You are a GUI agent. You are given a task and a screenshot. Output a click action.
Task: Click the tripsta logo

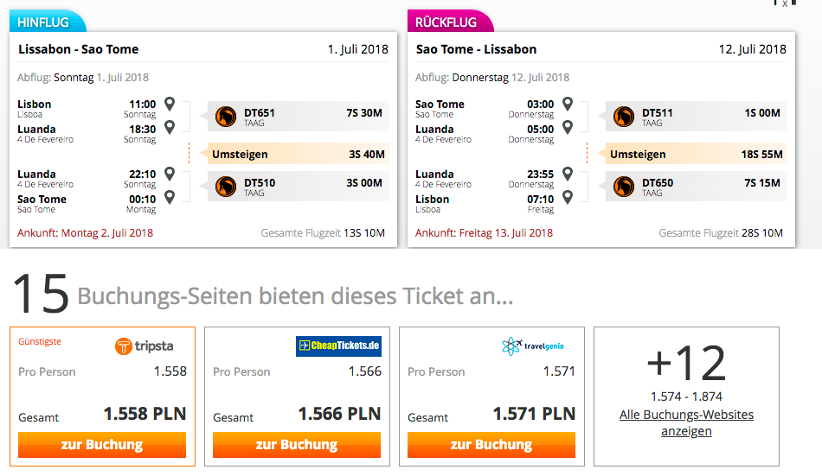point(144,346)
